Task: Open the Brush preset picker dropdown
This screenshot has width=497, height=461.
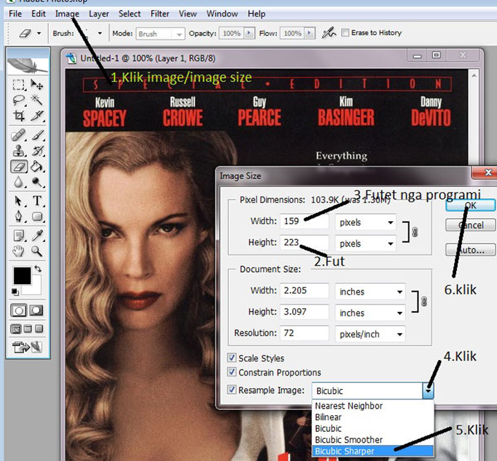Action: 100,33
